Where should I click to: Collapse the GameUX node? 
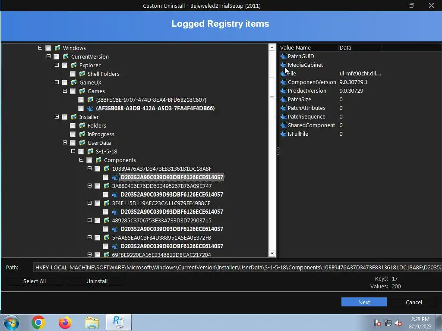point(57,82)
